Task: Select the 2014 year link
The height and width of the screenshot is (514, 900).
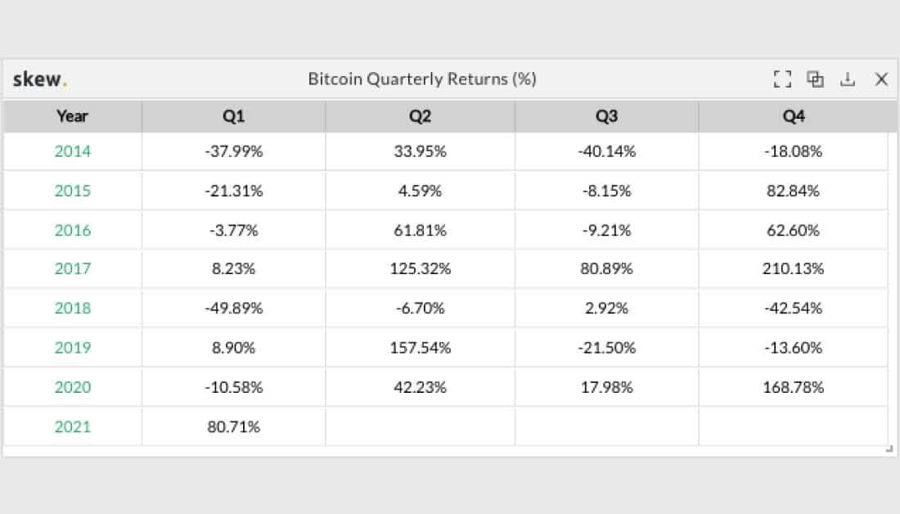Action: click(71, 151)
